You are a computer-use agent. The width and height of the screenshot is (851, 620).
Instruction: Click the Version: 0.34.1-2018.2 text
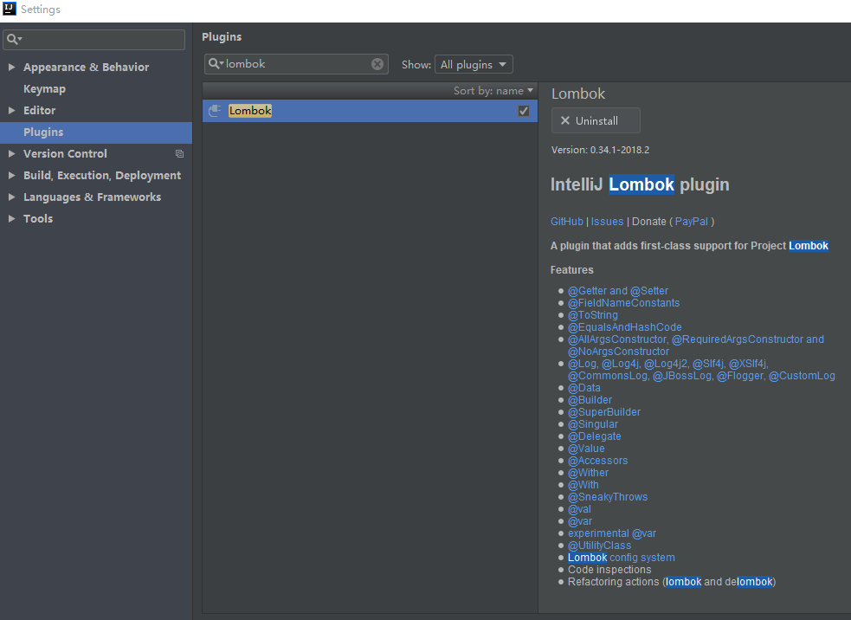click(600, 150)
